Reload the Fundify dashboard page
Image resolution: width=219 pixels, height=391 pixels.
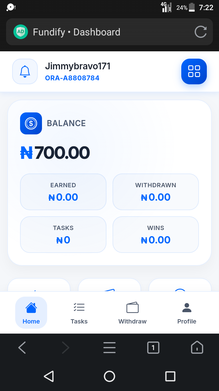pyautogui.click(x=200, y=32)
